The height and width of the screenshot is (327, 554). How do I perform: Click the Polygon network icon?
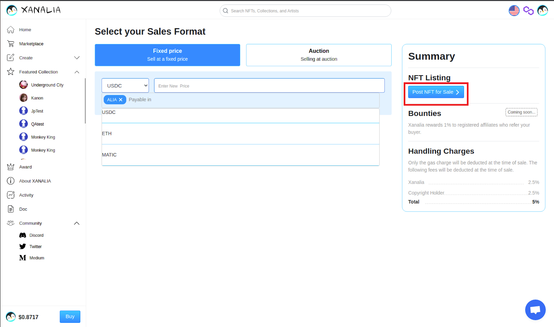coord(528,11)
